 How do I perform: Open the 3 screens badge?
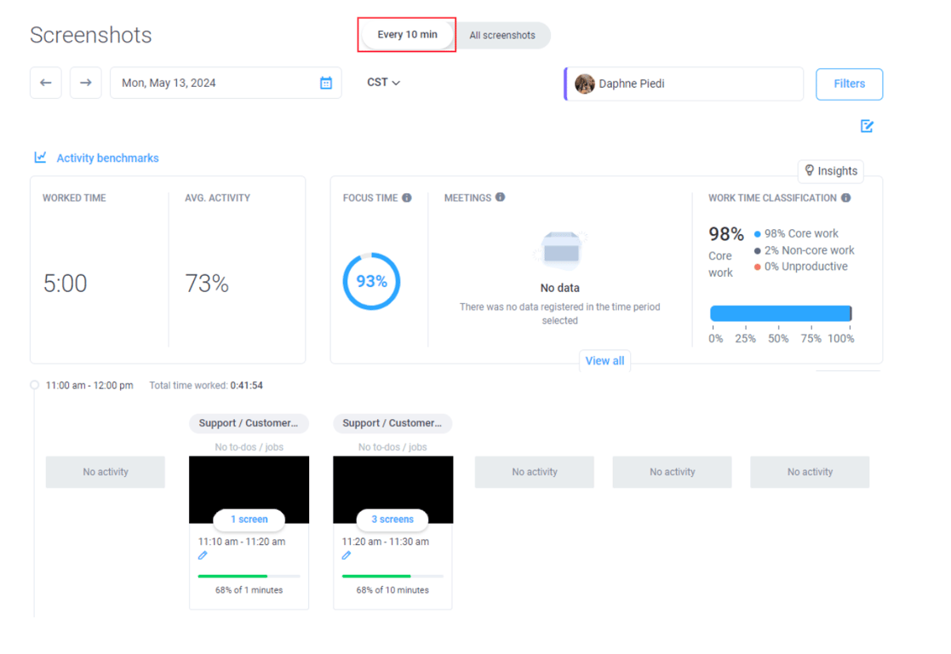[392, 519]
